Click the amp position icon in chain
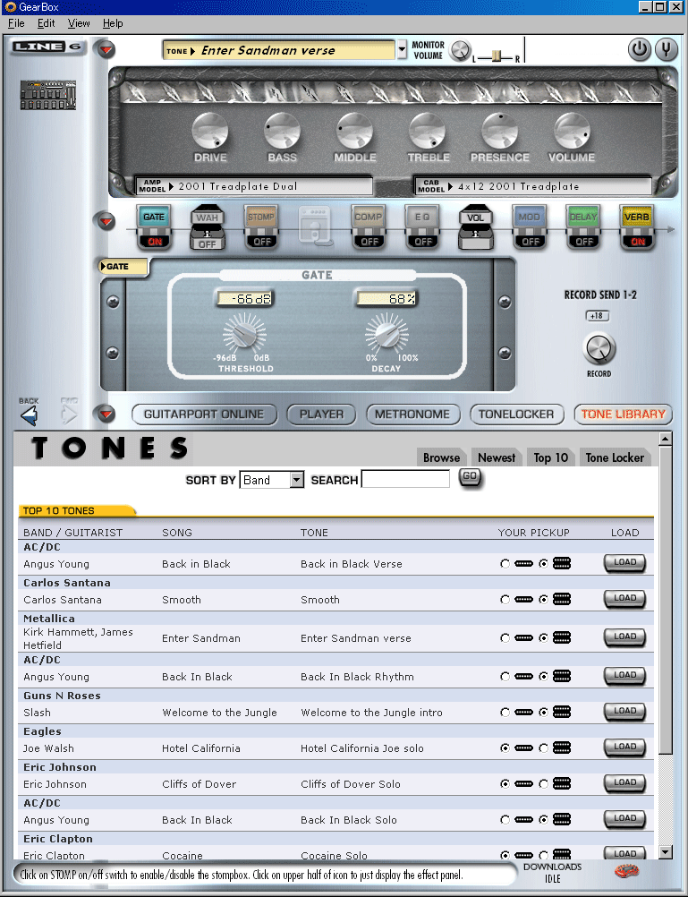This screenshot has width=688, height=897. click(x=315, y=226)
